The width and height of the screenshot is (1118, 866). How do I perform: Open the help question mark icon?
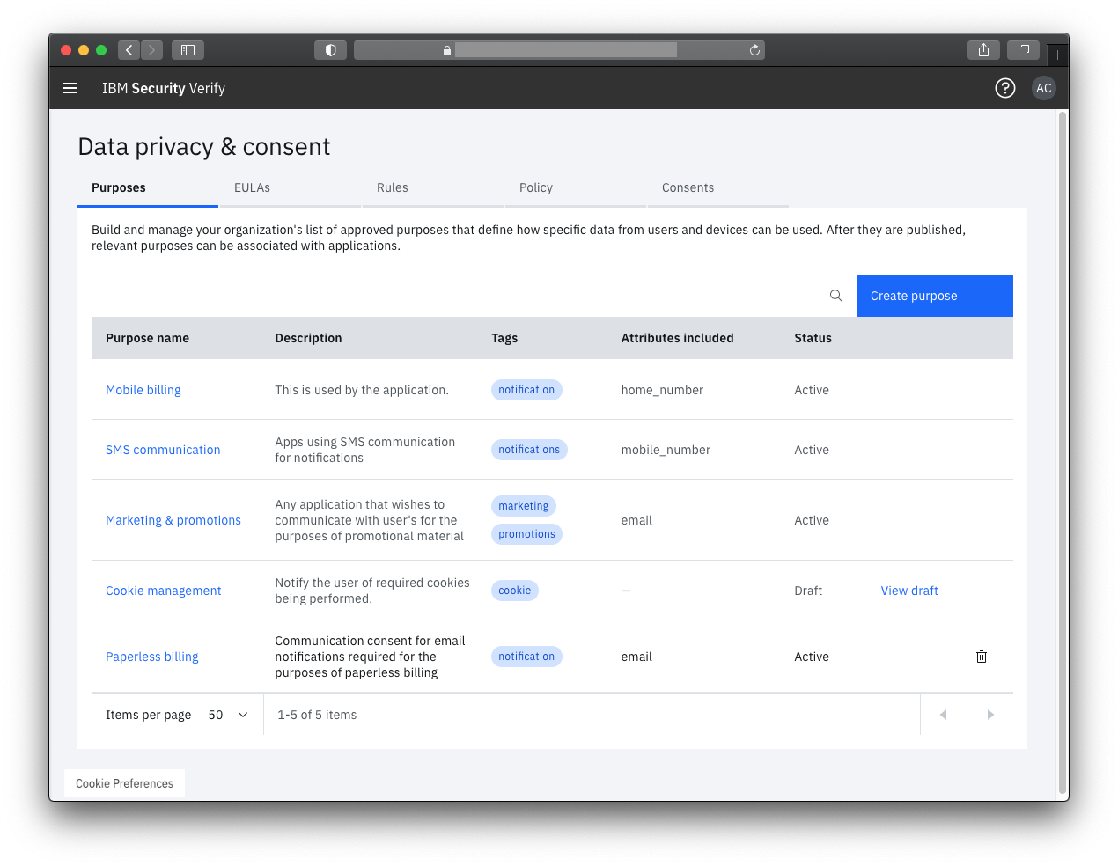[1004, 88]
